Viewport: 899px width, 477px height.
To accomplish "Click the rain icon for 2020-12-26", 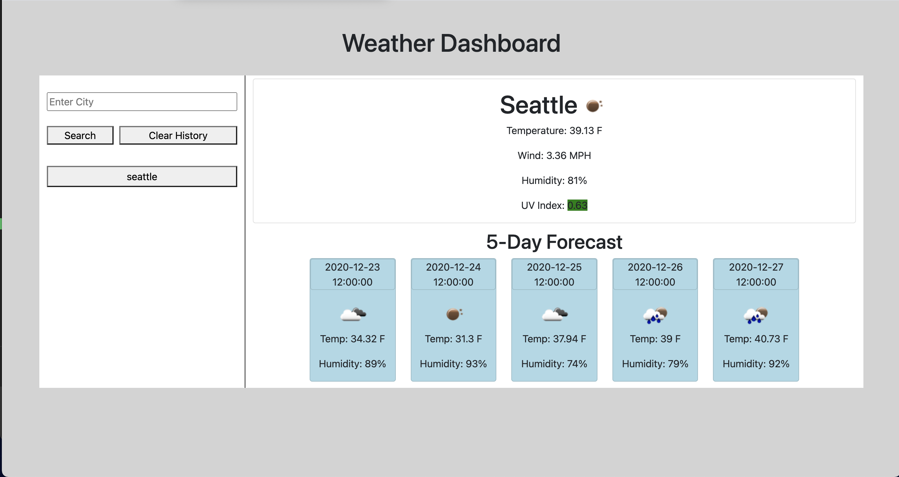I will click(656, 315).
